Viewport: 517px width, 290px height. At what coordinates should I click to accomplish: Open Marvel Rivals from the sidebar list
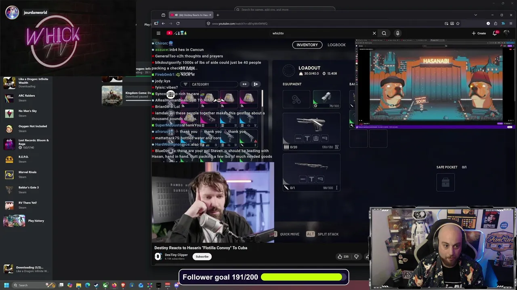[26, 174]
